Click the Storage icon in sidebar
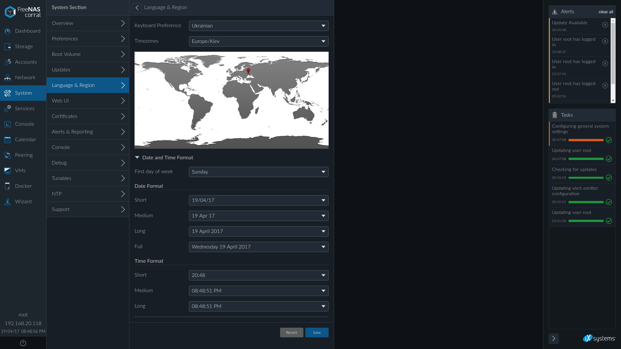Screen dimensions: 621x349 (x=7, y=47)
